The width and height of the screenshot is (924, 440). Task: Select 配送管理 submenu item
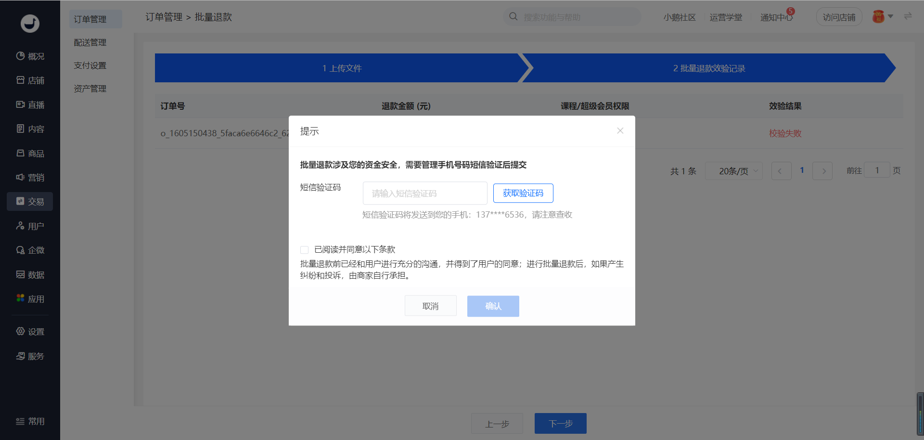coord(90,42)
